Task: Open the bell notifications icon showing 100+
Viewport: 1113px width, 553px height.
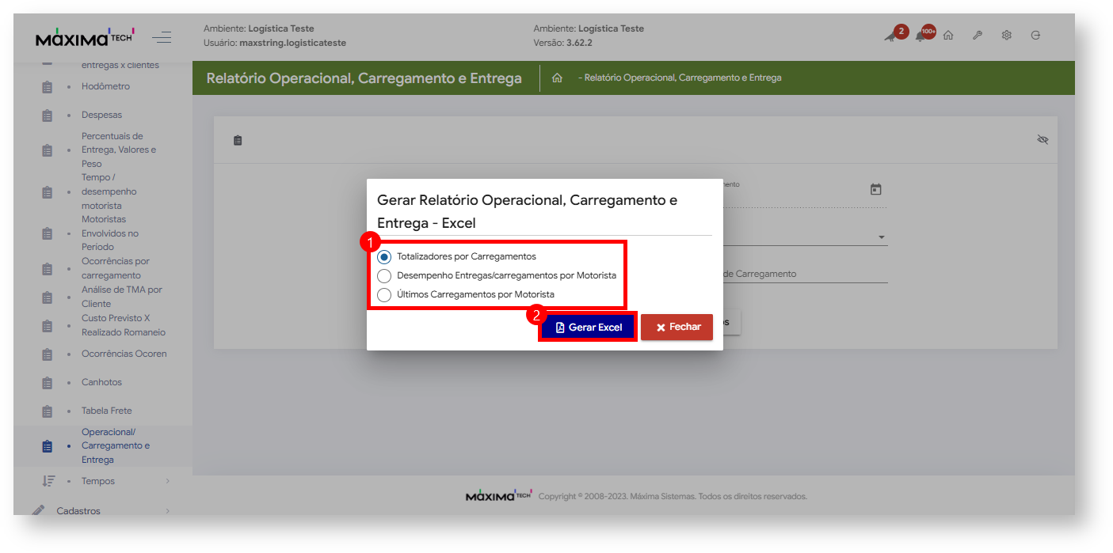Action: 921,36
